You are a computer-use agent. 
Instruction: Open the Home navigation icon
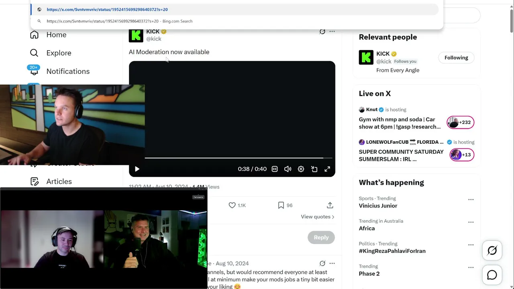point(34,35)
